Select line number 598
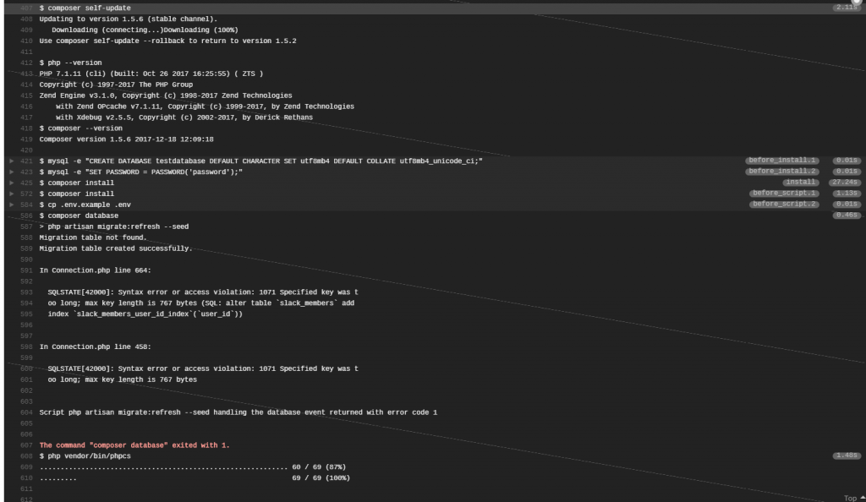 click(x=26, y=347)
